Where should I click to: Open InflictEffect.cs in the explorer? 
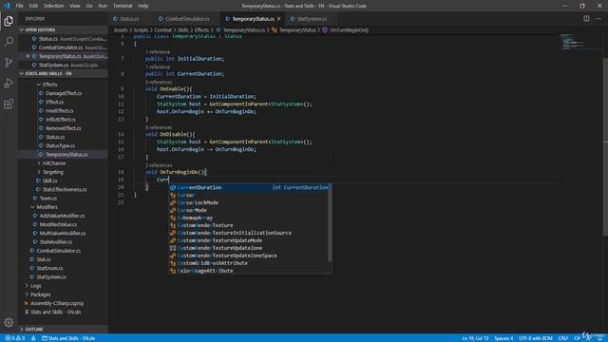[x=61, y=120]
